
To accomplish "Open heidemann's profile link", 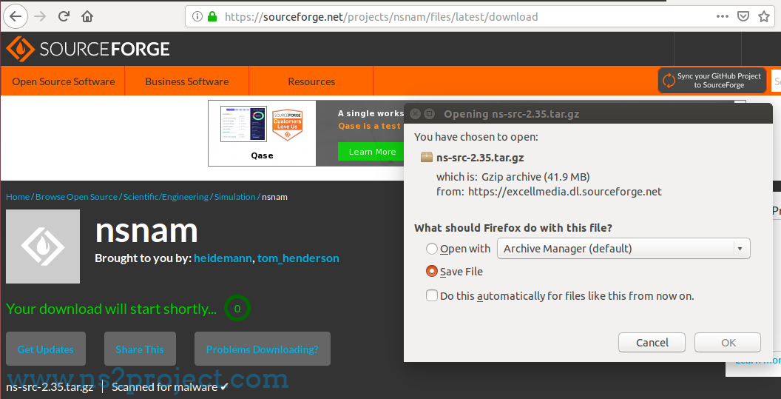I will (x=223, y=258).
